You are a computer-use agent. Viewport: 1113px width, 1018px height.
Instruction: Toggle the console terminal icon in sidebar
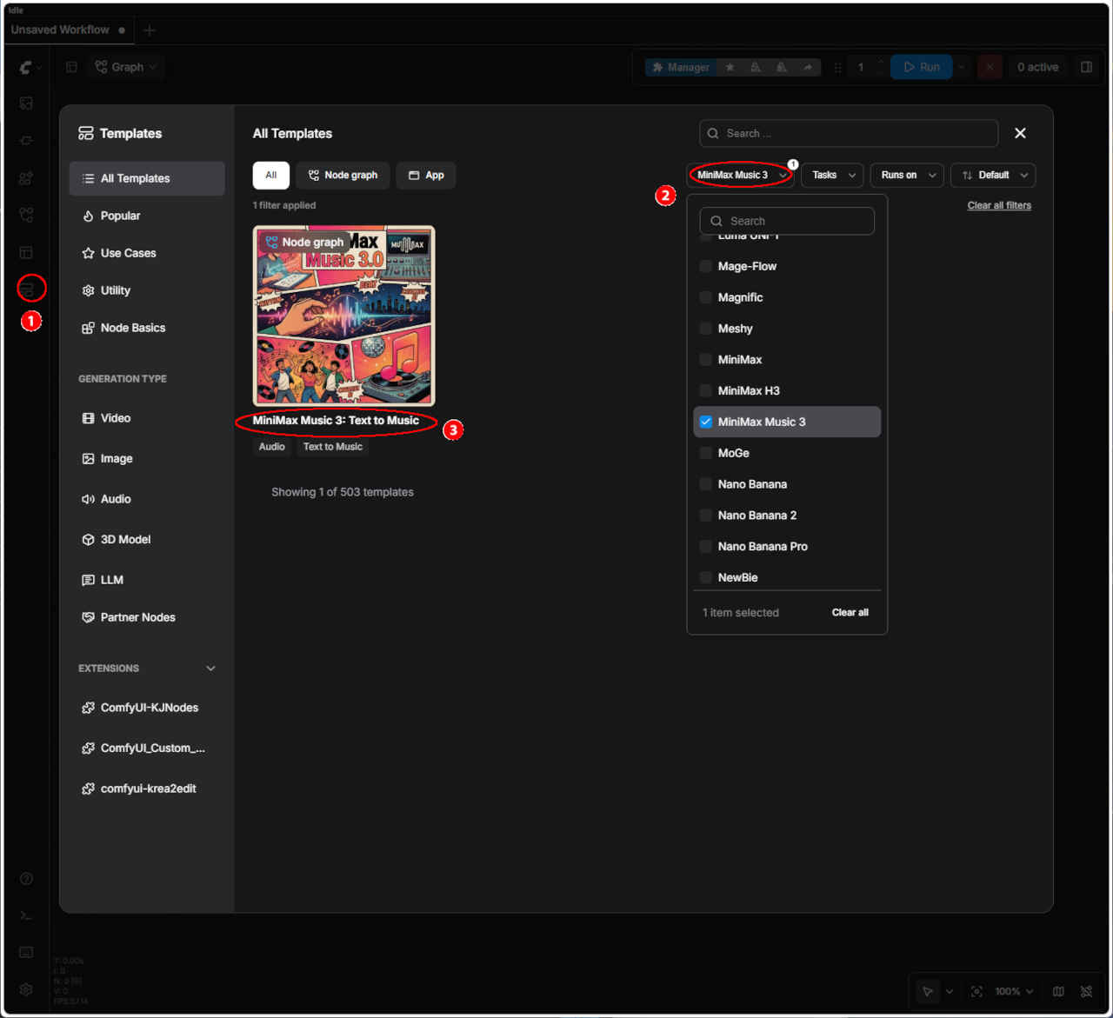coord(27,915)
